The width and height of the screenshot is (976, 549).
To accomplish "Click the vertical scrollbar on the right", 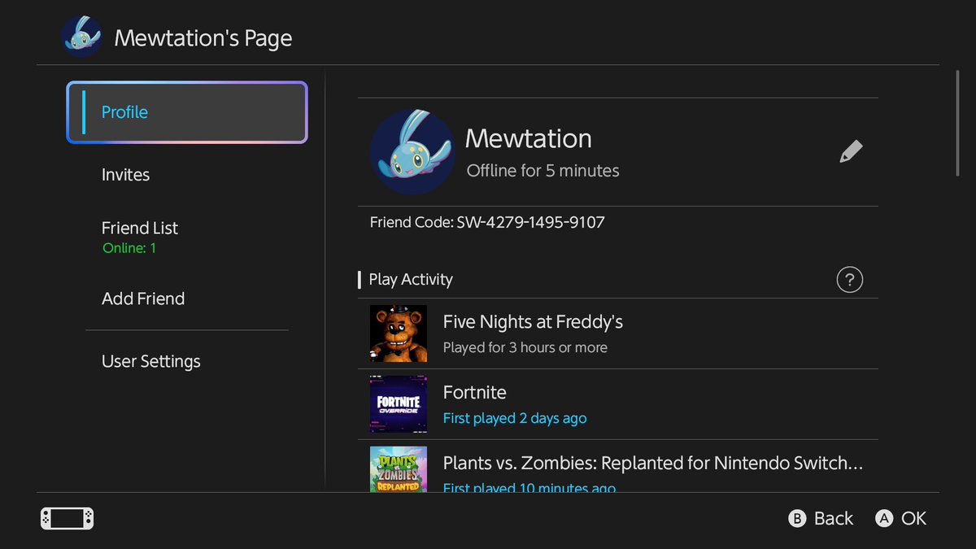I will [x=958, y=122].
